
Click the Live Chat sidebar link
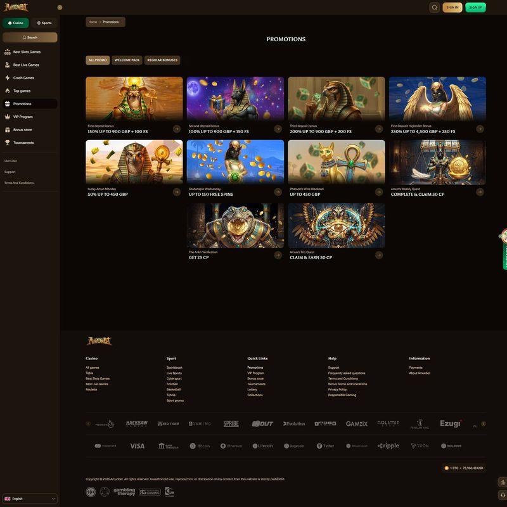11,161
